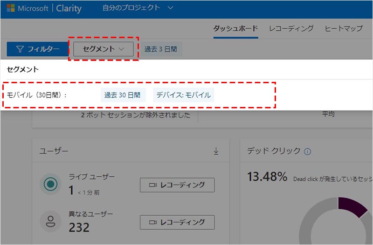Download the ユーザー card data
This screenshot has height=245, width=373.
(216, 151)
